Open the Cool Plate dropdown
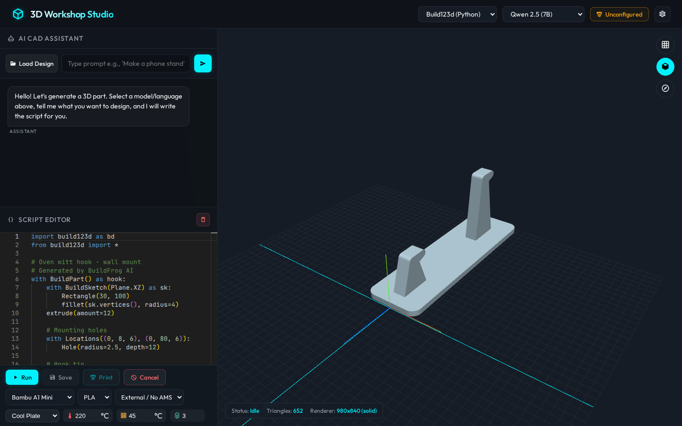The image size is (682, 426). [x=32, y=416]
